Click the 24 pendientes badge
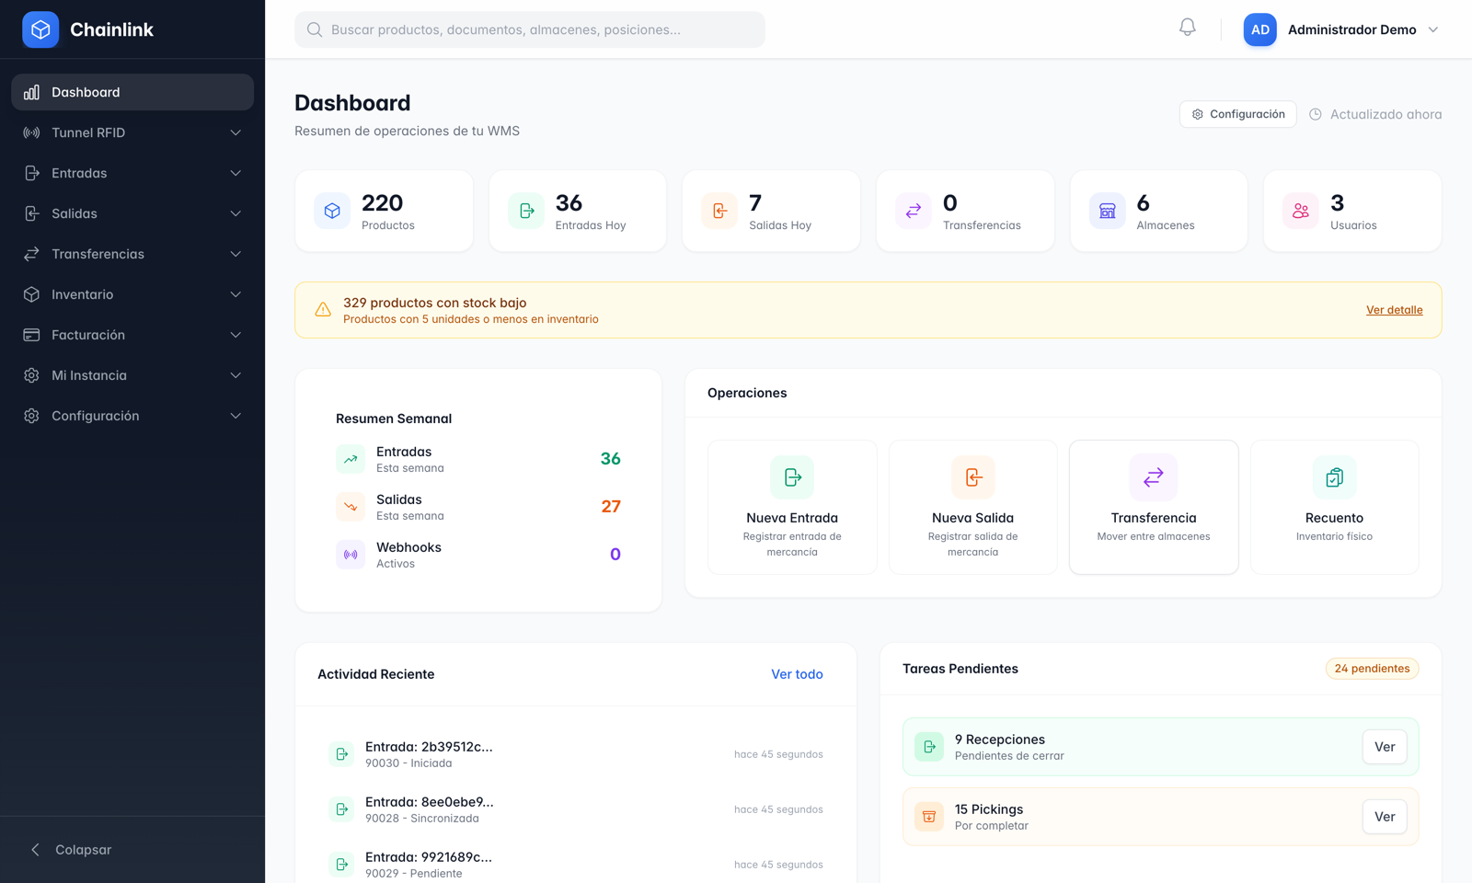The image size is (1472, 883). pyautogui.click(x=1372, y=669)
